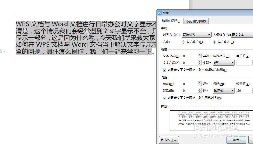Image resolution: width=253 pixels, height=144 pixels.
Task: Toggle 自动调整右缩进 checkbox
Action: [x=164, y=70]
